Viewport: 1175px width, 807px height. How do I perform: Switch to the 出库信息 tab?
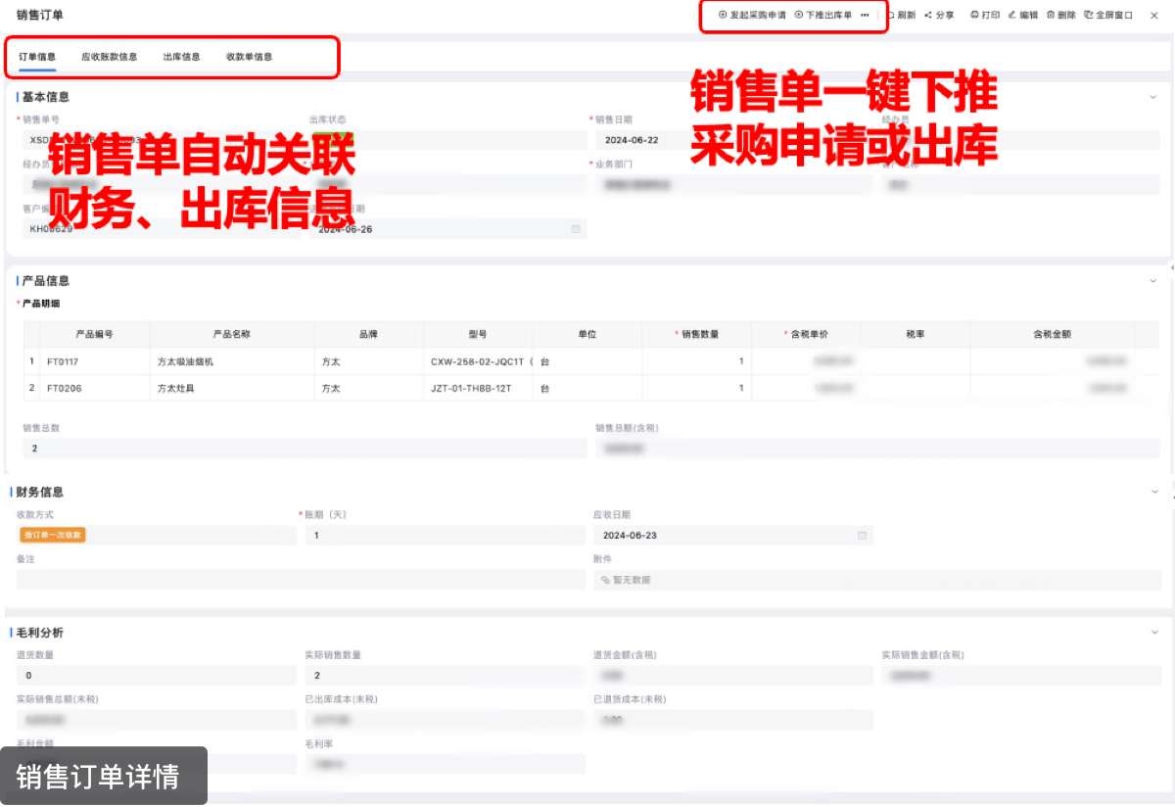coord(181,57)
